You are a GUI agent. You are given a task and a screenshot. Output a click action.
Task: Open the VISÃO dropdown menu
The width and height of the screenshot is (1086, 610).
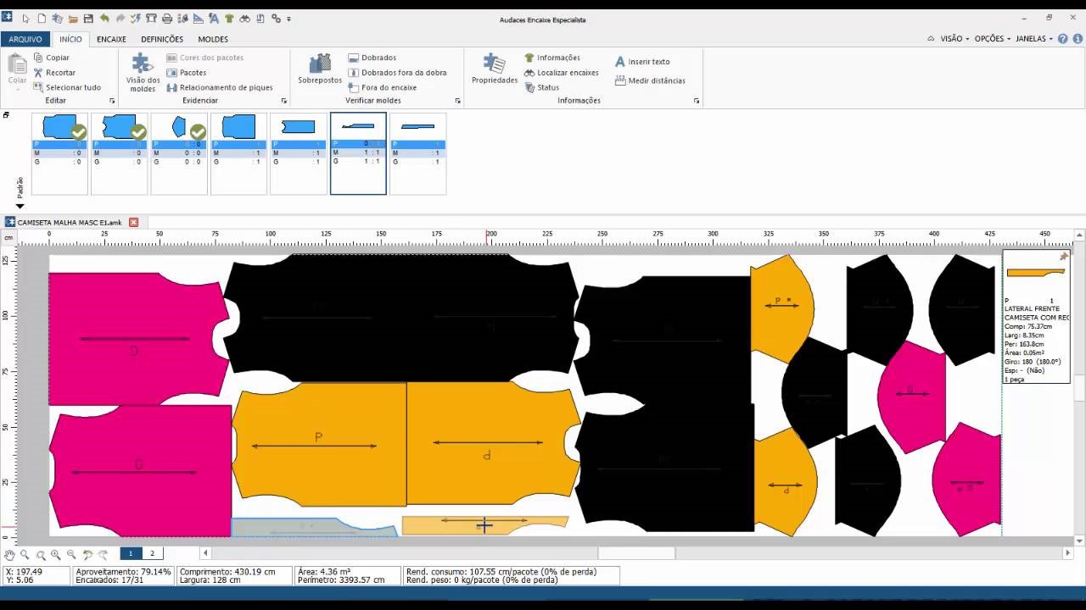[x=954, y=39]
